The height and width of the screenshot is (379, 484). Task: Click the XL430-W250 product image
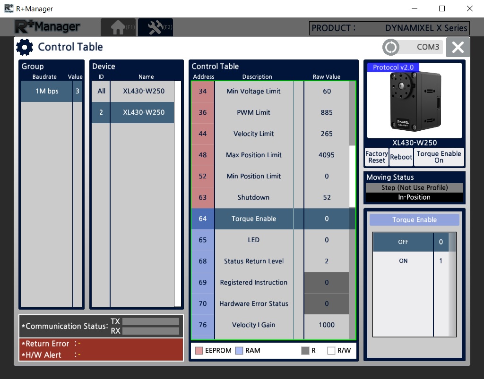pos(415,101)
